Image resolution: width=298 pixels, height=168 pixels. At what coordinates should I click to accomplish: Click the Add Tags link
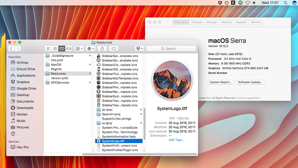click(176, 140)
